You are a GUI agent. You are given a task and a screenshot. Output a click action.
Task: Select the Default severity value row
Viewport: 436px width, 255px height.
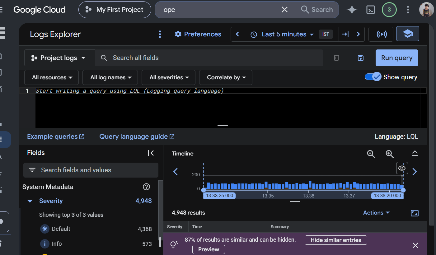(x=96, y=229)
